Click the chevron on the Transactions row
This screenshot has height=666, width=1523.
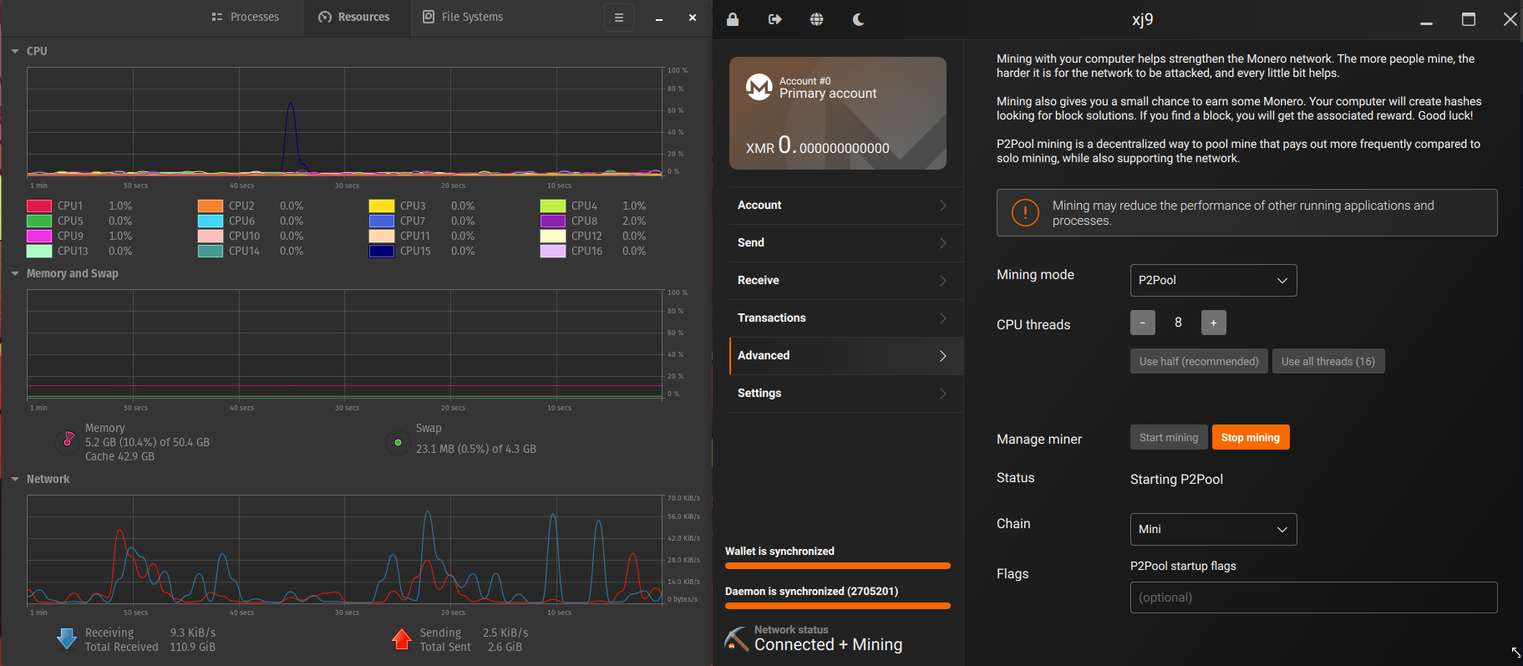[x=943, y=318]
